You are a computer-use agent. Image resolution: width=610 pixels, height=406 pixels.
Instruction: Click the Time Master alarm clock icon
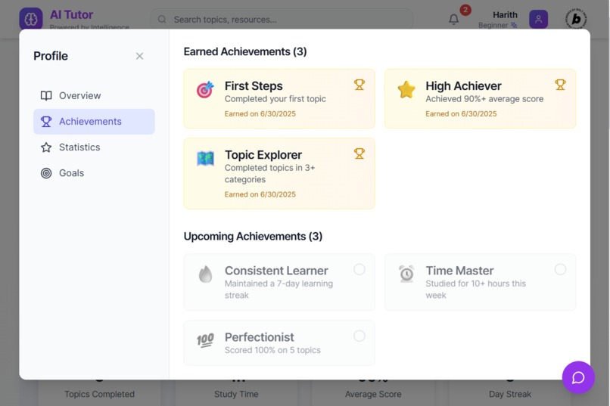pos(406,274)
